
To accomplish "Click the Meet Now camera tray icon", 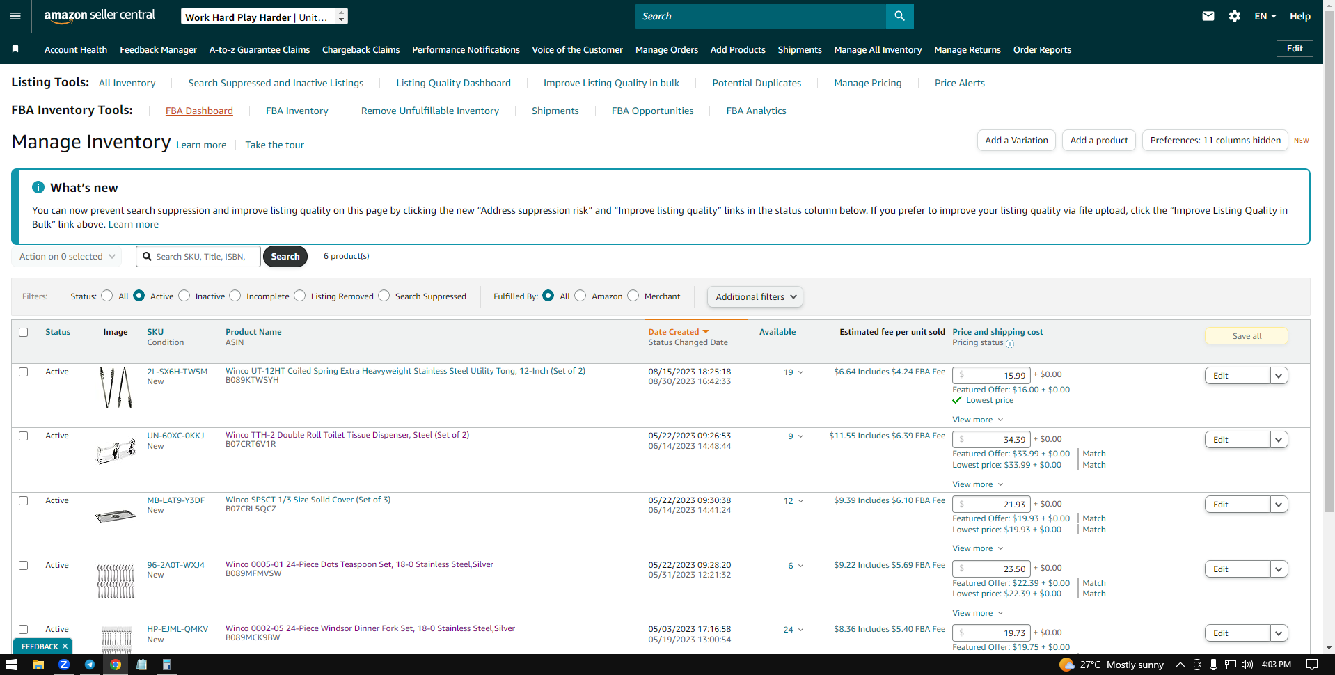I will 1197,665.
